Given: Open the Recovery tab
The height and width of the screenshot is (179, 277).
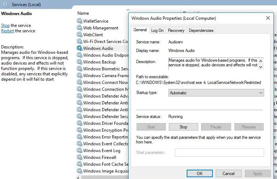Looking at the screenshot, I should pyautogui.click(x=176, y=30).
